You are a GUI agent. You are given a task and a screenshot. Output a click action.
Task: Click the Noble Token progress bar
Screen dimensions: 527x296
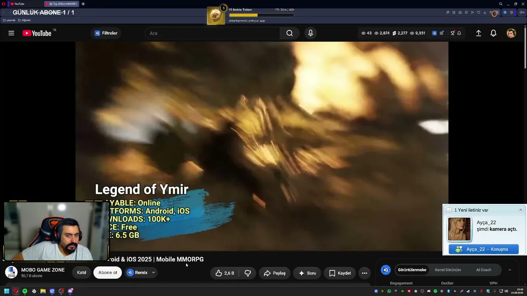coord(261,15)
